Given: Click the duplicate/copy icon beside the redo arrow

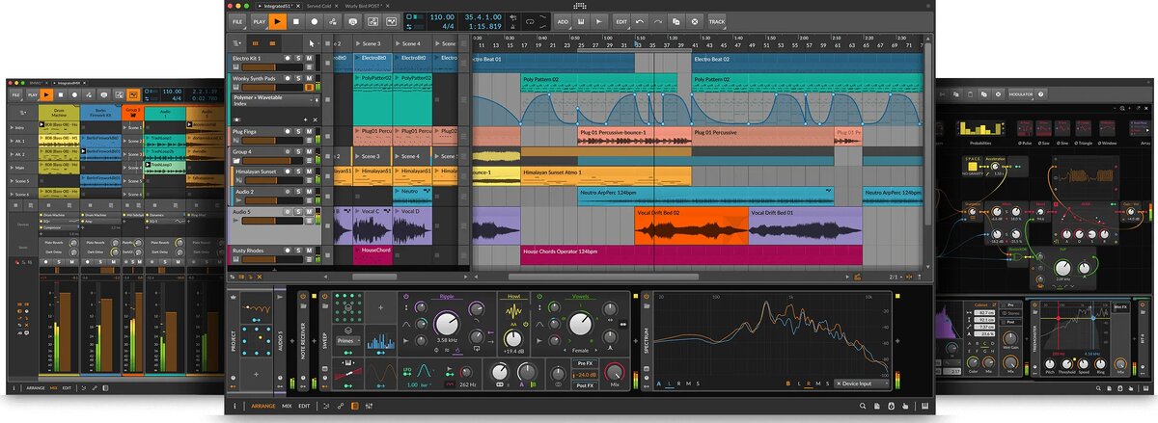Looking at the screenshot, I should [676, 21].
